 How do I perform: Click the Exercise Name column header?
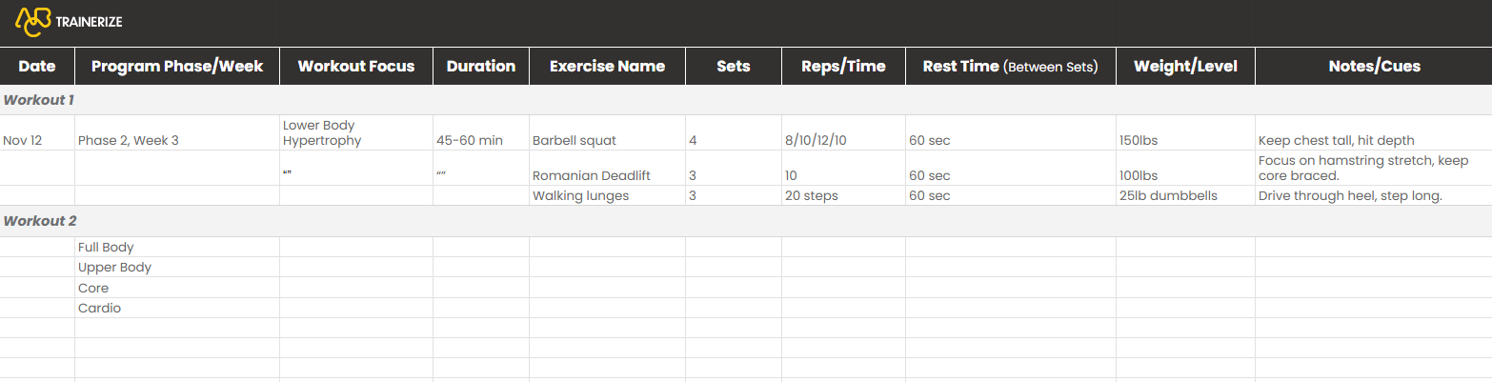(x=607, y=66)
